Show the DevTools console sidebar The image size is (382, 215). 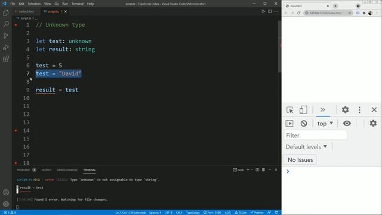click(x=289, y=124)
